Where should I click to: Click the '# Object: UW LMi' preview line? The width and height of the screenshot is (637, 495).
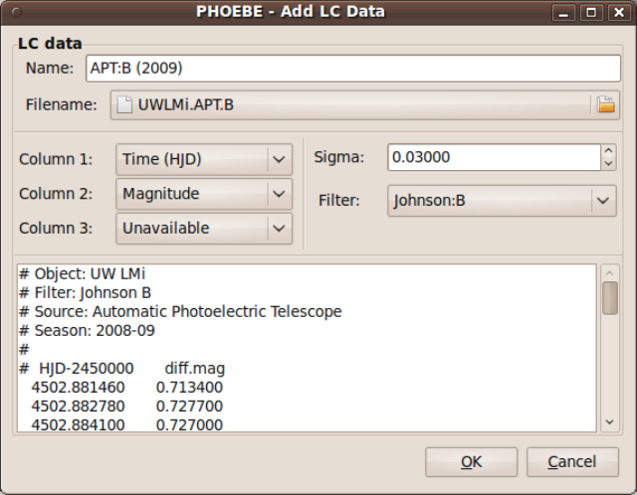click(x=92, y=273)
